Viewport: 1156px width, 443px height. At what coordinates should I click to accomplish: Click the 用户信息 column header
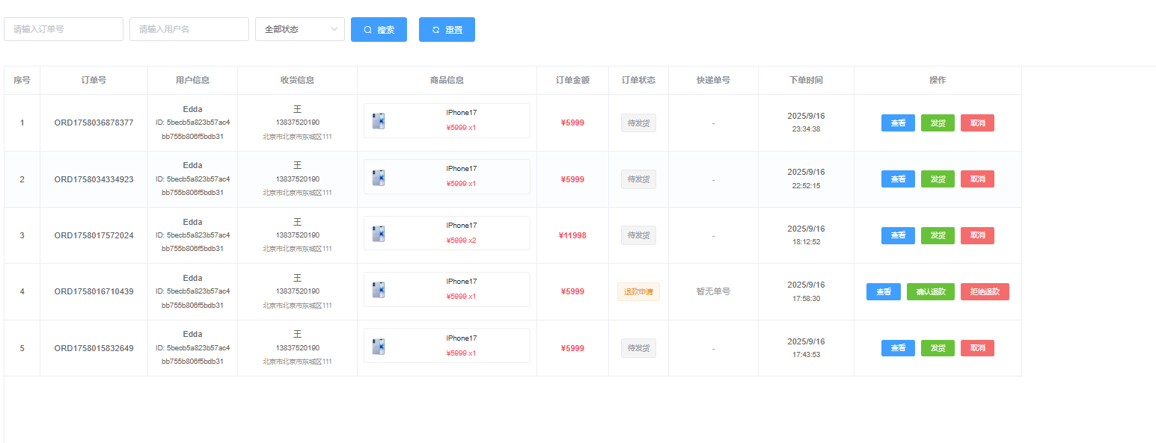coord(192,80)
